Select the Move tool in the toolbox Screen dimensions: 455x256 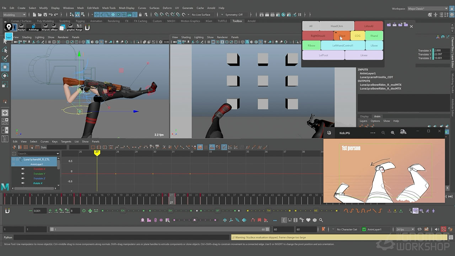pos(5,67)
